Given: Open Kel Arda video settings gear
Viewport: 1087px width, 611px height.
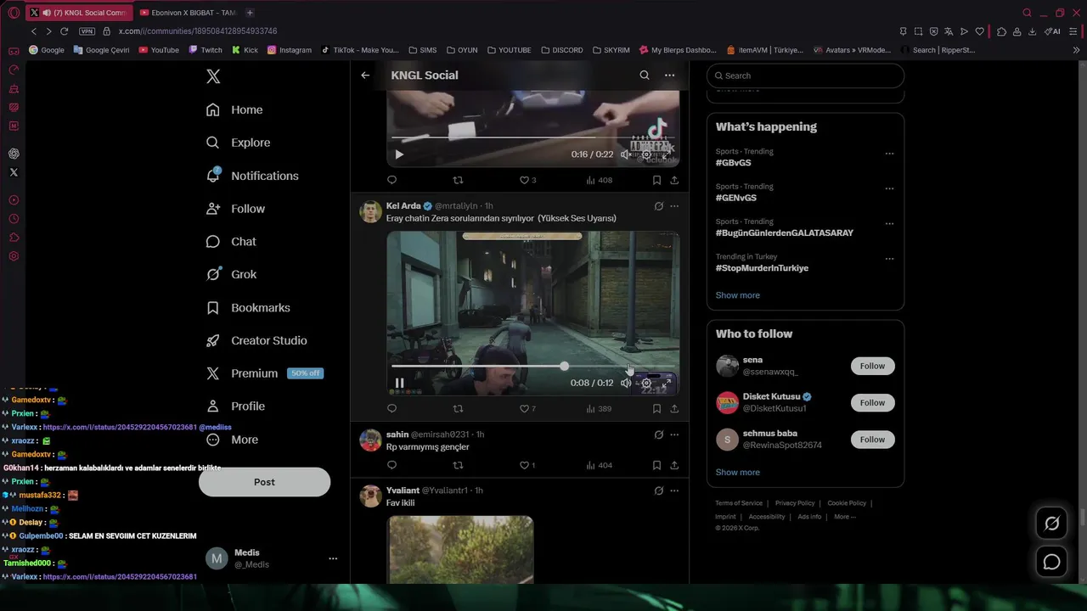Looking at the screenshot, I should (646, 383).
